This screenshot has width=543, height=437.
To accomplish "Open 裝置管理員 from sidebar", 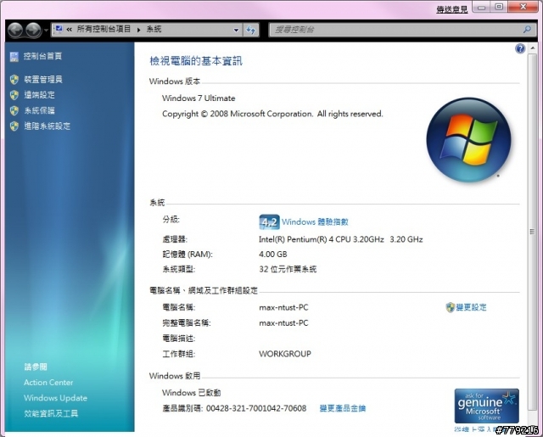I will (43, 80).
